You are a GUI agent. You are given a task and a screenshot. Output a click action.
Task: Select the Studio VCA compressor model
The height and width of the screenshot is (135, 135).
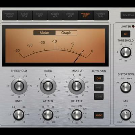pyautogui.click(x=25, y=15)
